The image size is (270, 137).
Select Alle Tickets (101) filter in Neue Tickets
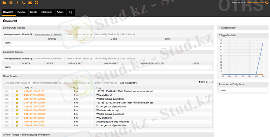pos(129,83)
